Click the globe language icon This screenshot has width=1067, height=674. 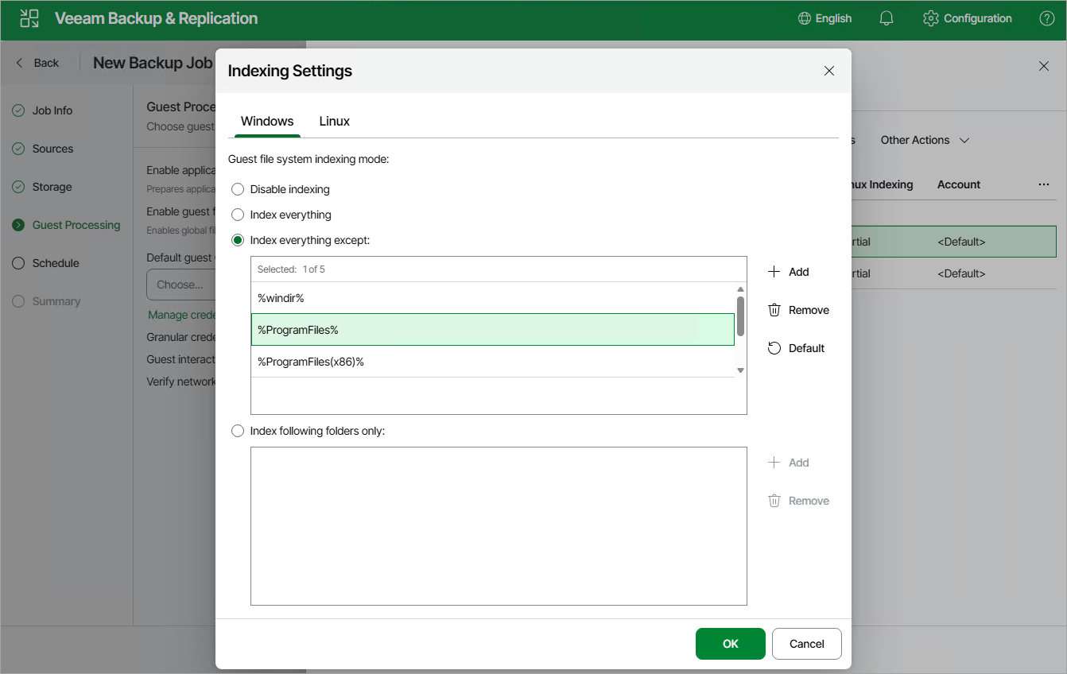[x=805, y=18]
